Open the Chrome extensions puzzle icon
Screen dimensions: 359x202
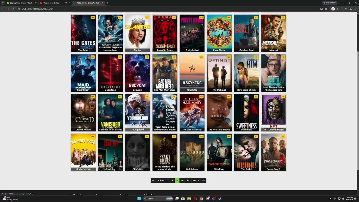click(338, 9)
